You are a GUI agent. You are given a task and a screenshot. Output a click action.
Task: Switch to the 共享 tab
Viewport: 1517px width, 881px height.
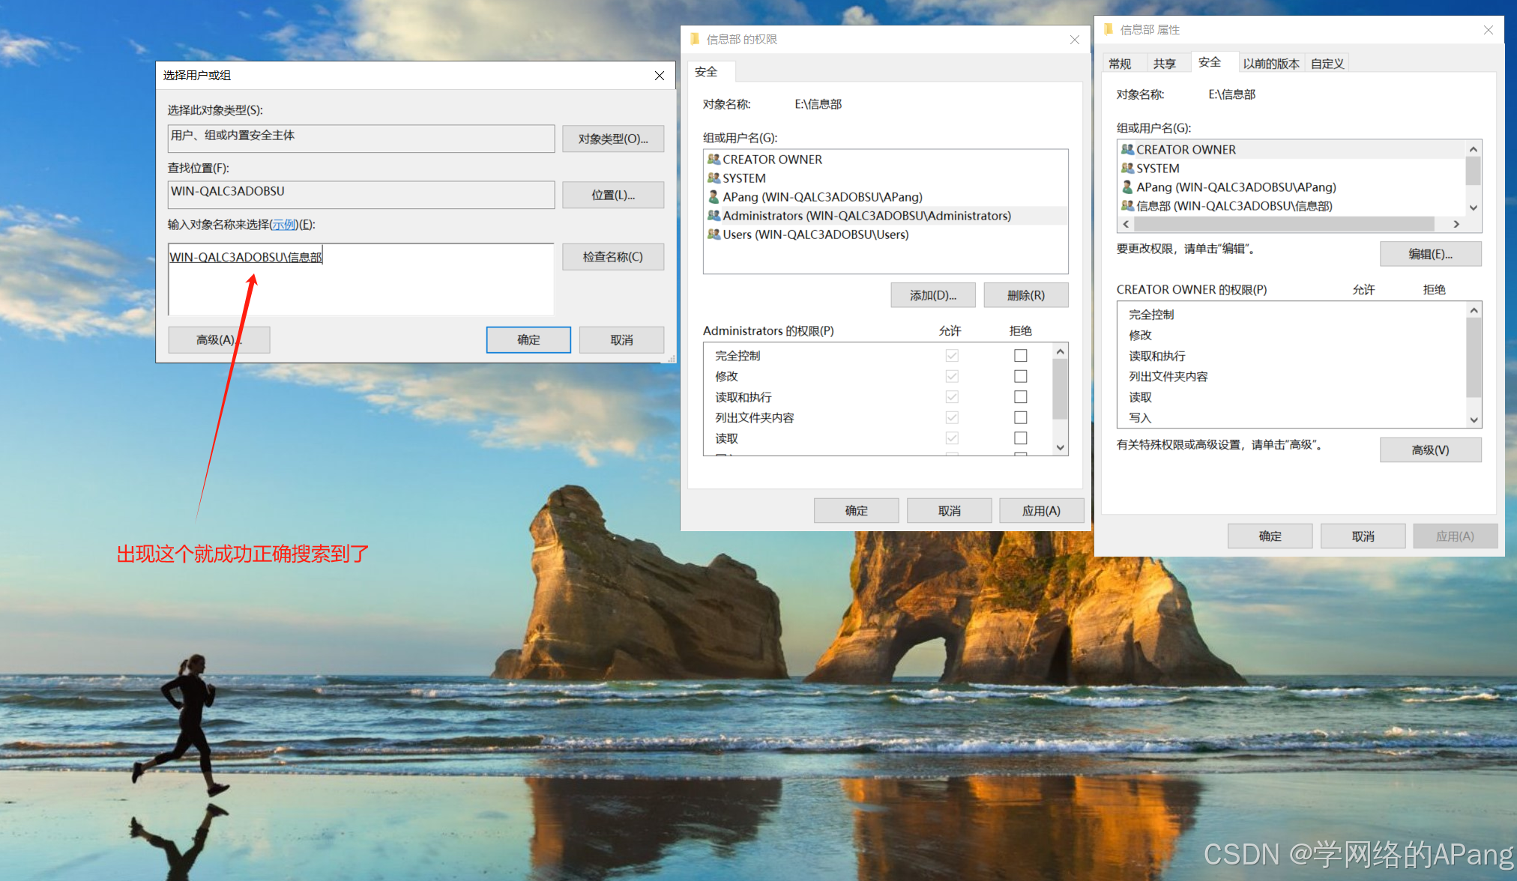pyautogui.click(x=1164, y=64)
